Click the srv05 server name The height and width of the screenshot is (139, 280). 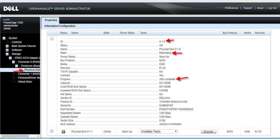(6, 20)
